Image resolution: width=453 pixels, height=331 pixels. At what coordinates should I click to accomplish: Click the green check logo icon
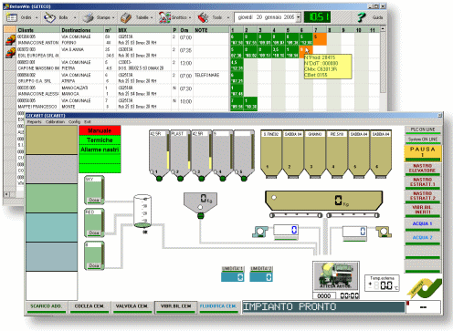(x=425, y=289)
